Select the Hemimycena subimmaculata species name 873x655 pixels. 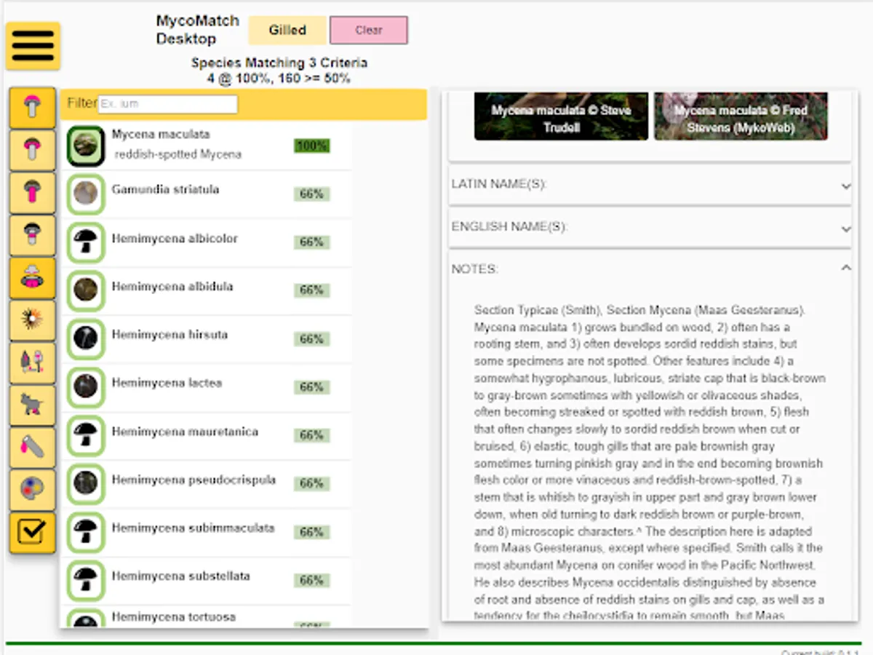[x=193, y=528]
